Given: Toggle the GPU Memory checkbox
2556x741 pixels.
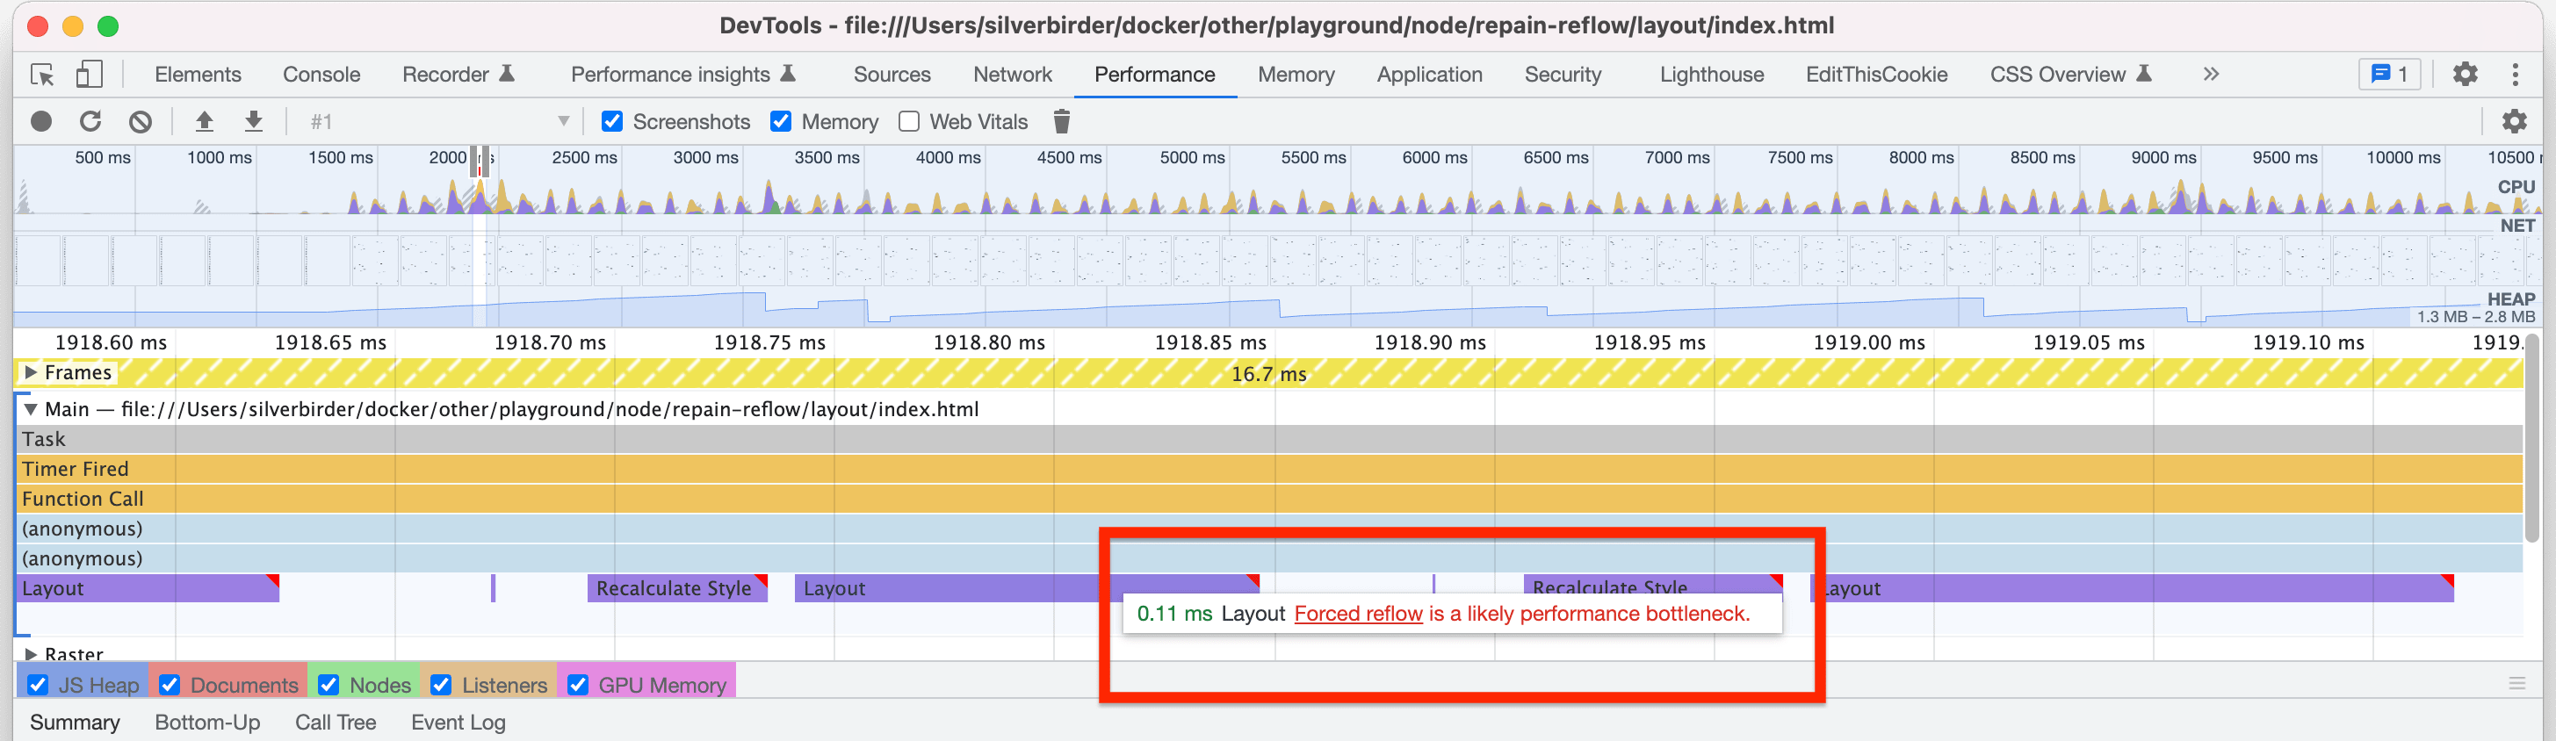Looking at the screenshot, I should [x=577, y=686].
